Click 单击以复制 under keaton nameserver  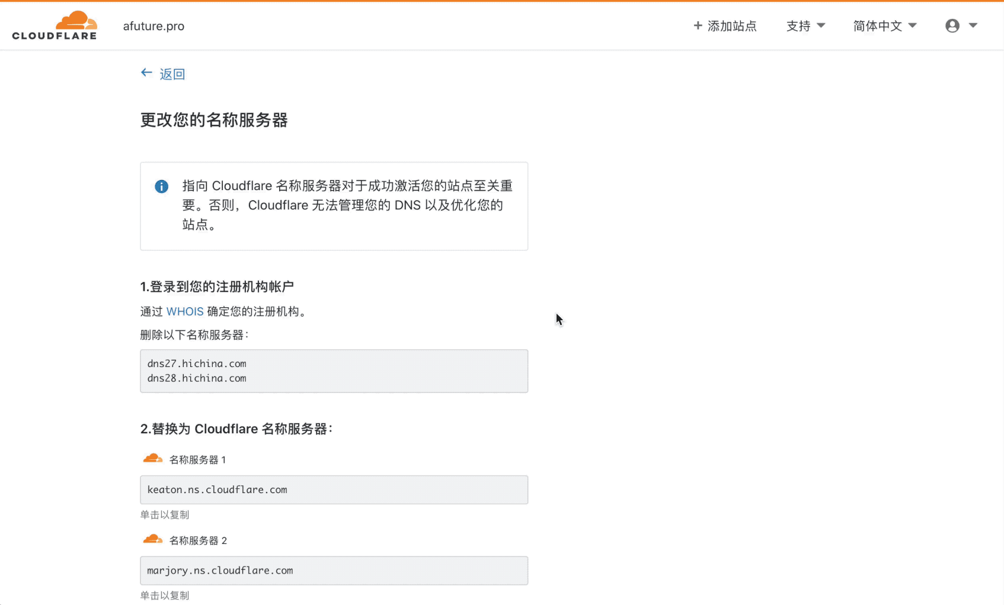click(165, 515)
